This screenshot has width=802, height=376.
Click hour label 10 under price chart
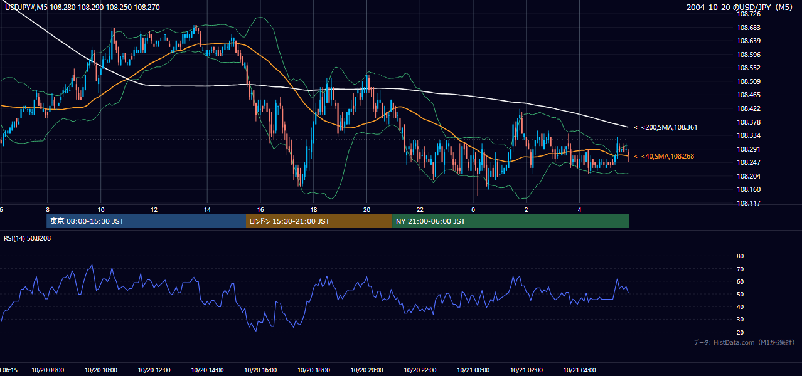pyautogui.click(x=100, y=209)
